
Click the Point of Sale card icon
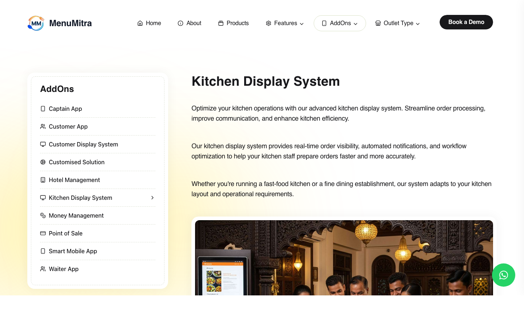(43, 233)
